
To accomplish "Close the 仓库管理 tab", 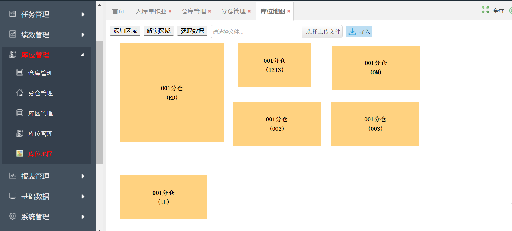I will 210,11.
